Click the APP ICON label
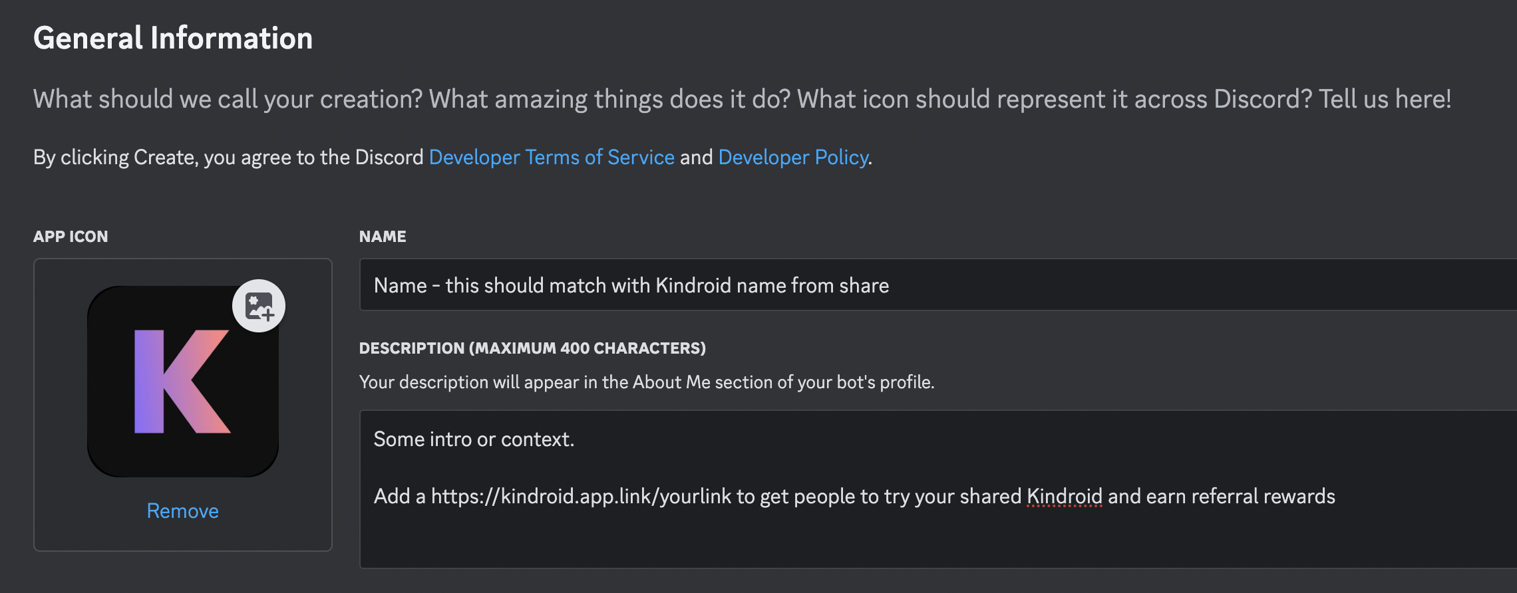Screen dimensions: 1517x593 pyautogui.click(x=71, y=237)
